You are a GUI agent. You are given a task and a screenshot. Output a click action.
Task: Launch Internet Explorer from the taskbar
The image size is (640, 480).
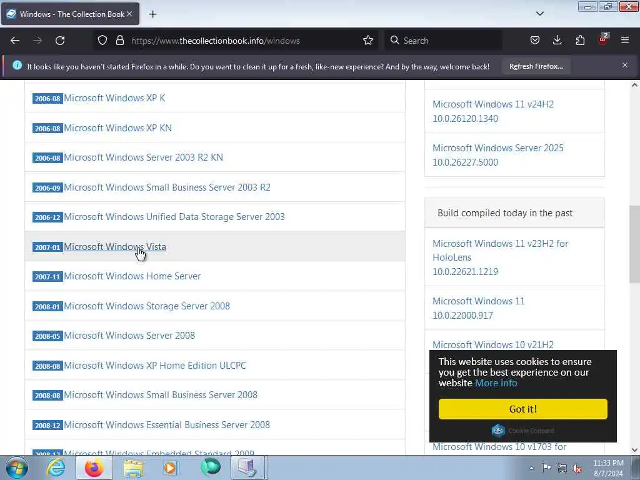coord(56,467)
